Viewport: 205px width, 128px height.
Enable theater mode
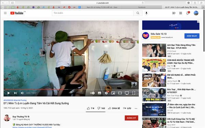point(120,93)
